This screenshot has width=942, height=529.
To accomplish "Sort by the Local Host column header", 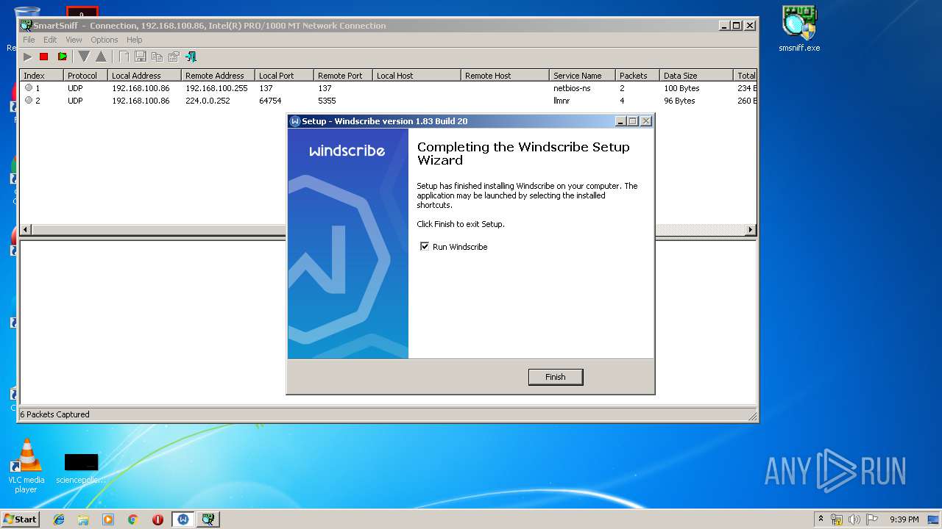I will [417, 76].
